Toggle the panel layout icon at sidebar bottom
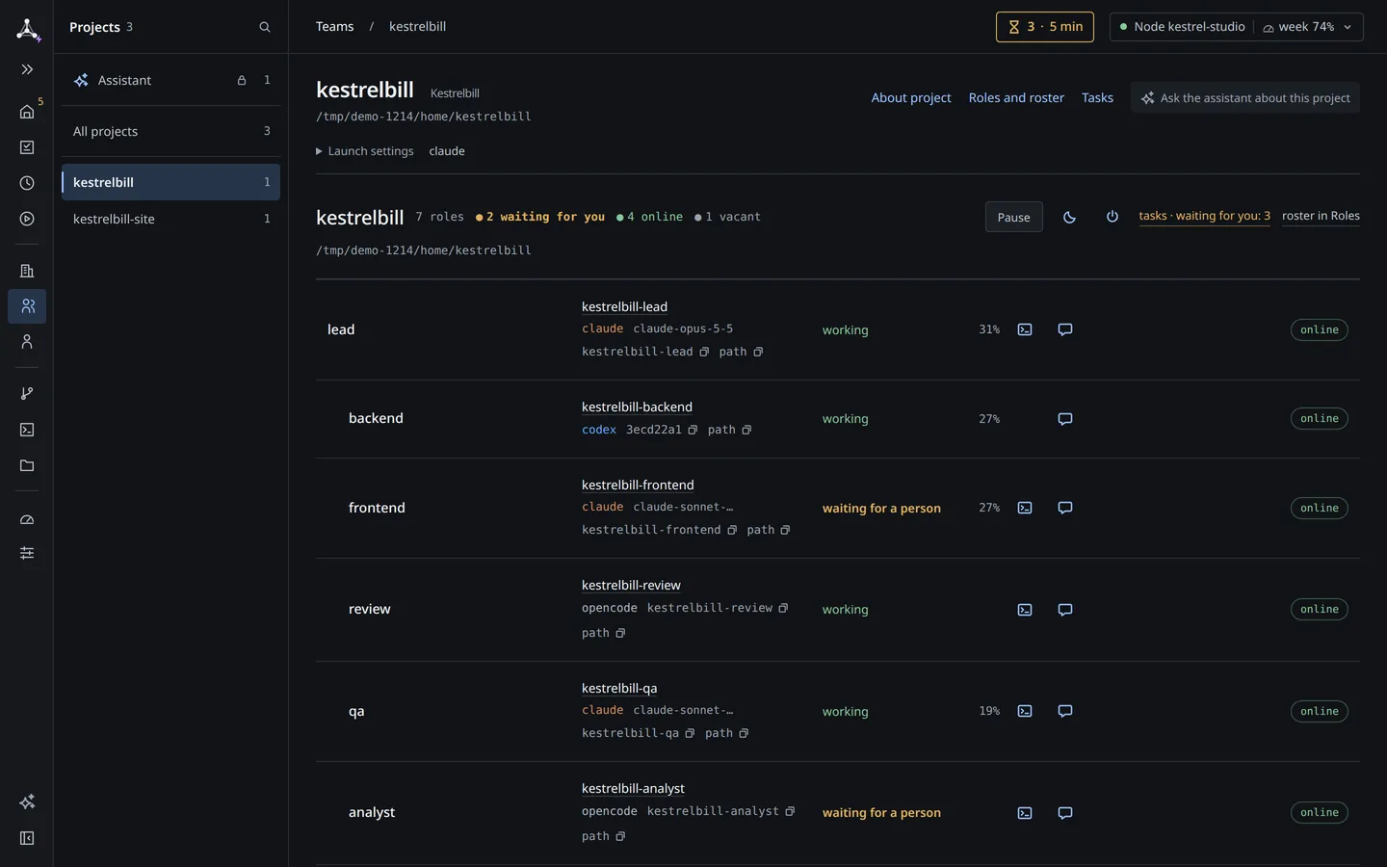 [x=27, y=838]
